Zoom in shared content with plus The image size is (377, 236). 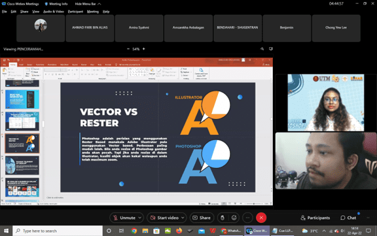[144, 49]
